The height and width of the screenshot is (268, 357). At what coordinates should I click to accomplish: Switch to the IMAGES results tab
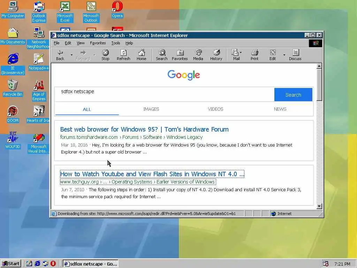[151, 109]
